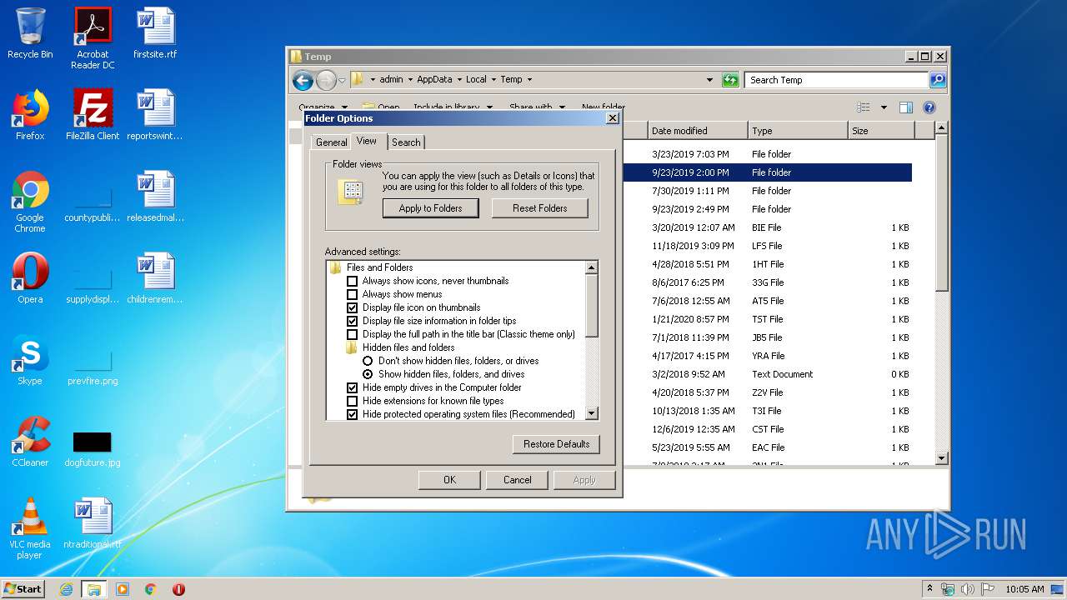The image size is (1067, 600).
Task: Sort files by the Date modified column
Action: [697, 131]
